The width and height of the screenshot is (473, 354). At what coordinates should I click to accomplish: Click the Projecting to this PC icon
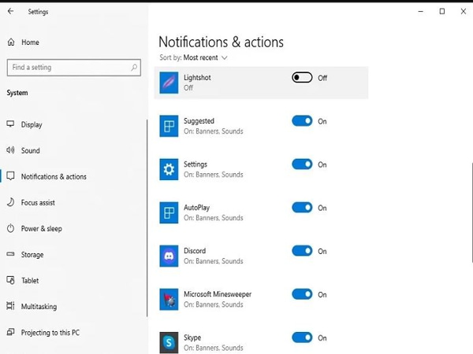(10, 332)
